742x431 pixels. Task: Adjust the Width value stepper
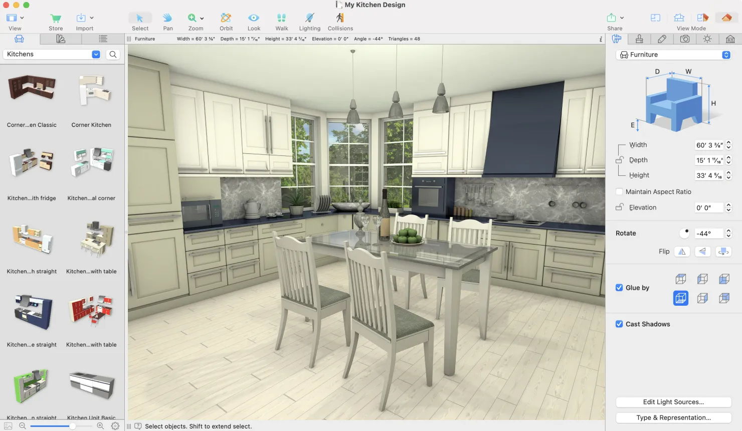click(728, 145)
